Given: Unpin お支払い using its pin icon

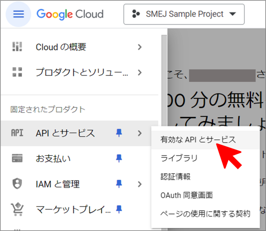Looking at the screenshot, I should point(119,158).
